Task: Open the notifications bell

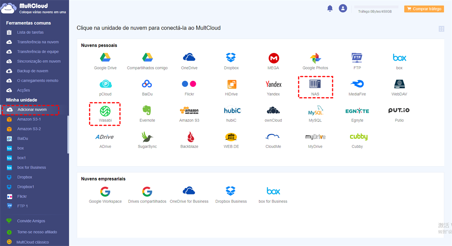Action: click(330, 8)
